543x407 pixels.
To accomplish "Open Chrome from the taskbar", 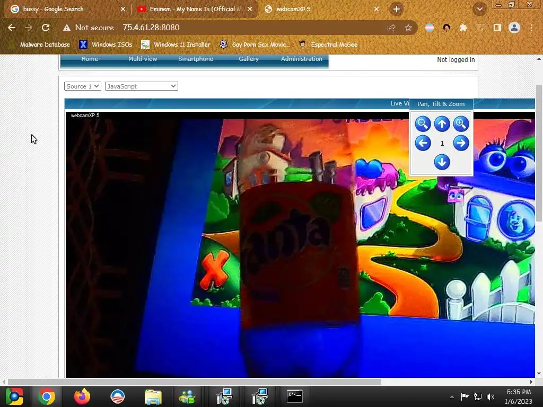I will pos(47,396).
